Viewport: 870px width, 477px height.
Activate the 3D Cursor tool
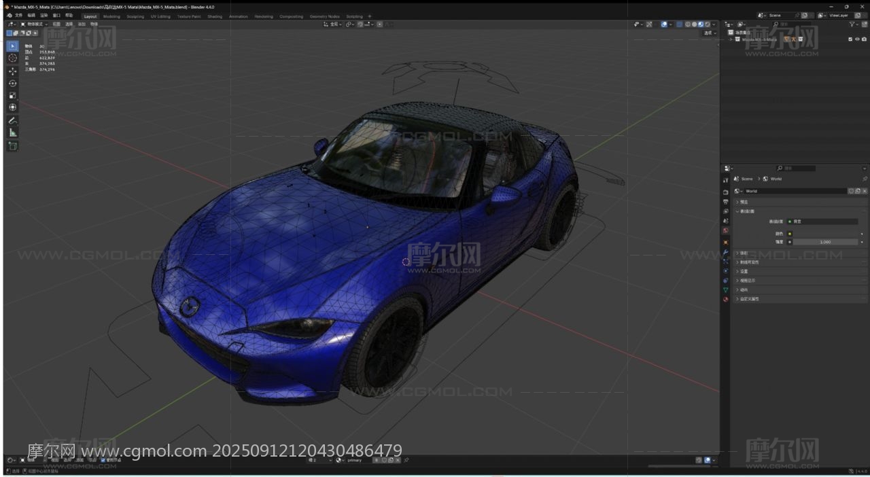click(12, 58)
